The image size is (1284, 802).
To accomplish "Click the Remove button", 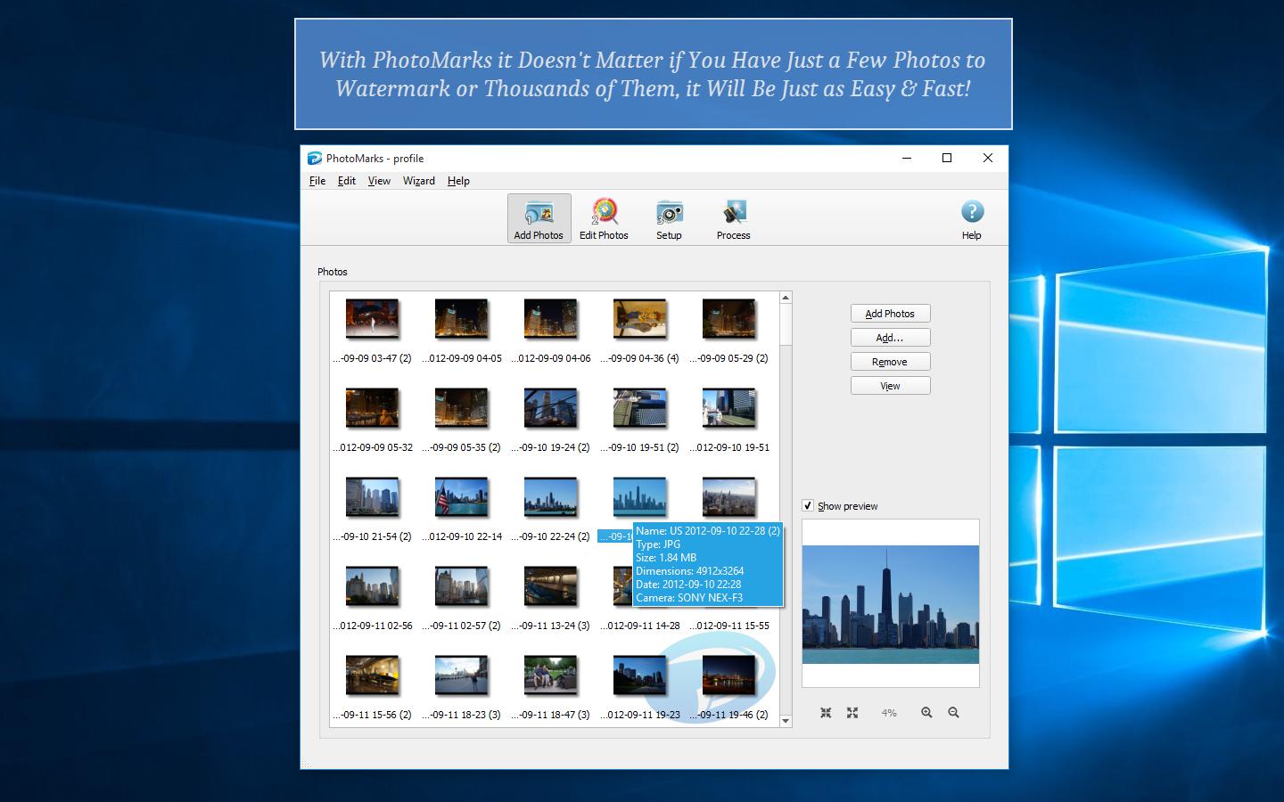I will [889, 361].
